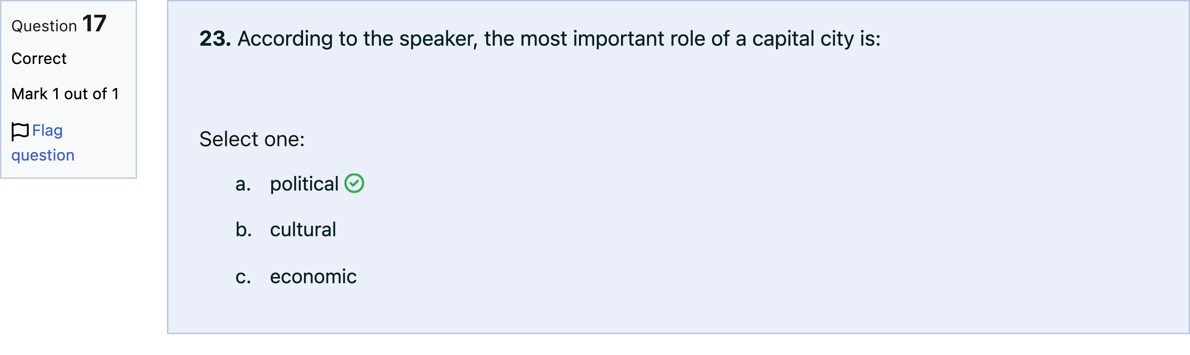1190x355 pixels.
Task: Click the flag icon beside Flag question
Action: pos(20,131)
